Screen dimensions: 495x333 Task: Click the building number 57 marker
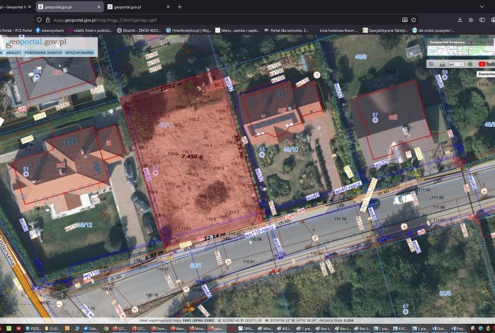[x=375, y=115]
